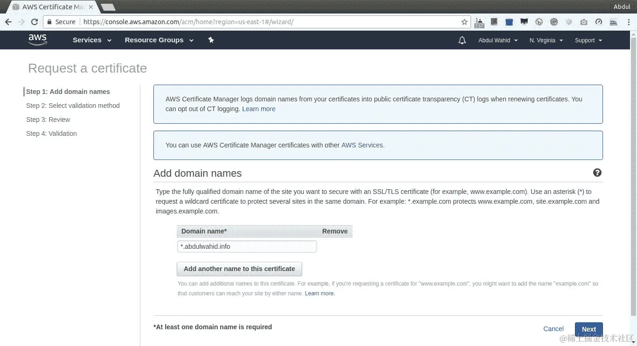Go to Step 4: Validation
The height and width of the screenshot is (346, 637).
tap(51, 133)
